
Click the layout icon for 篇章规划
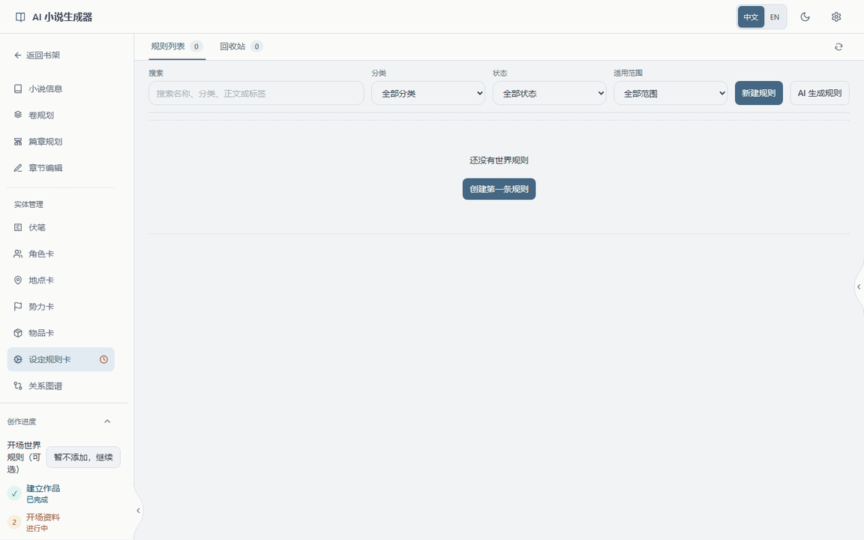[18, 142]
